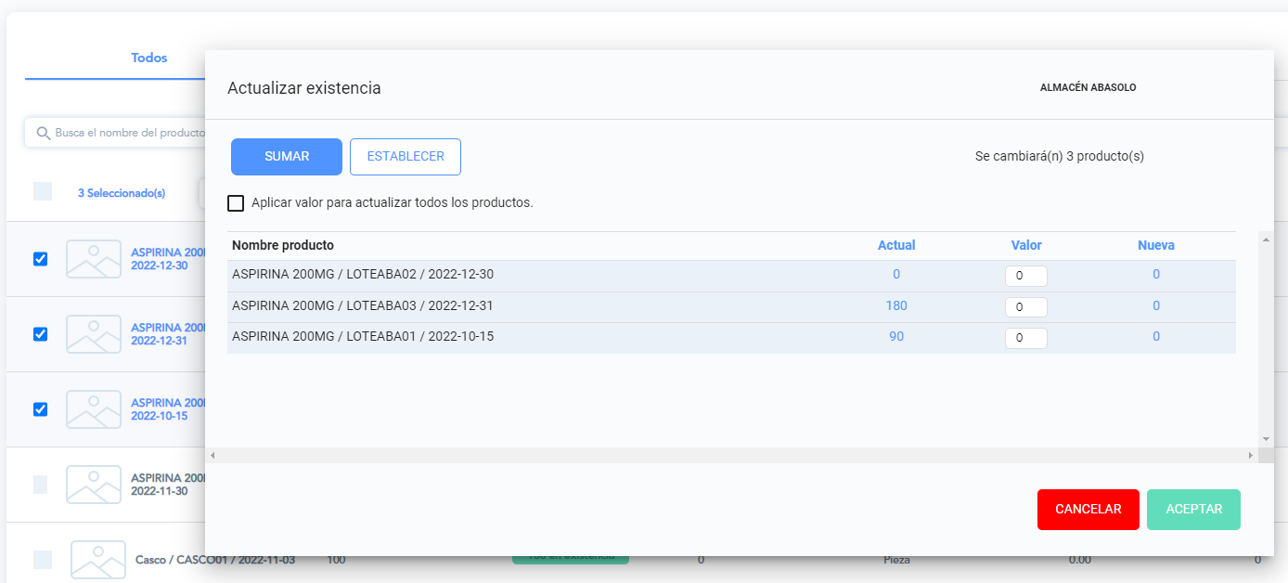The image size is (1288, 583).
Task: Click Valor field for LOTEABA02 row
Action: pos(1026,276)
